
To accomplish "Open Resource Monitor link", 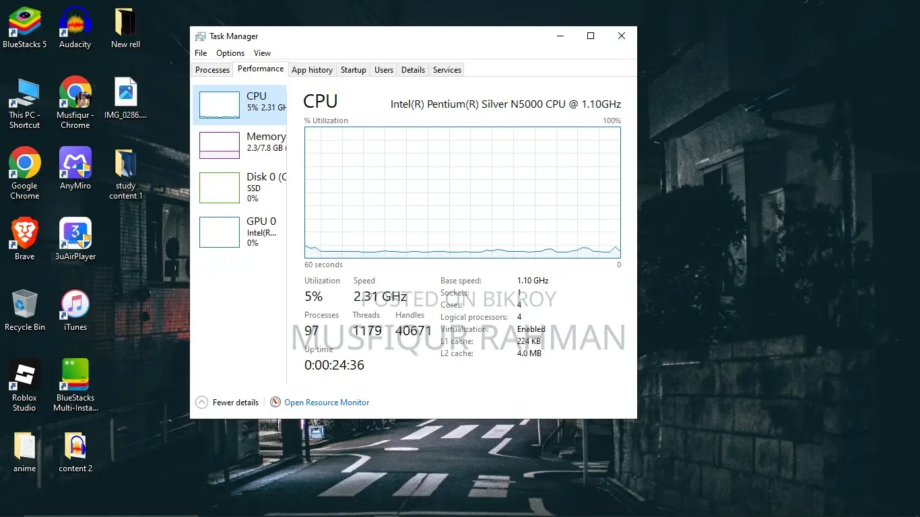I will (327, 403).
